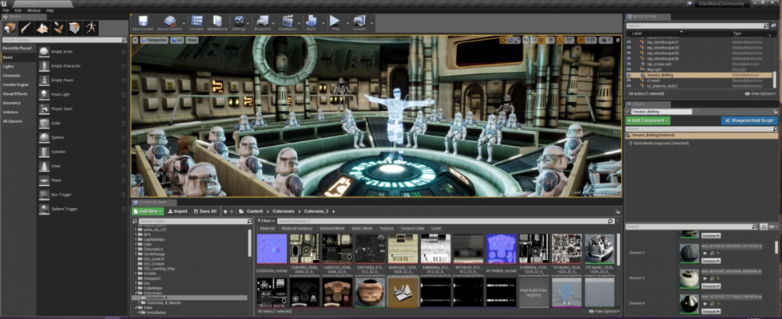Viewport: 782px width, 319px height.
Task: Open the Content toolbar button
Action: click(x=196, y=23)
